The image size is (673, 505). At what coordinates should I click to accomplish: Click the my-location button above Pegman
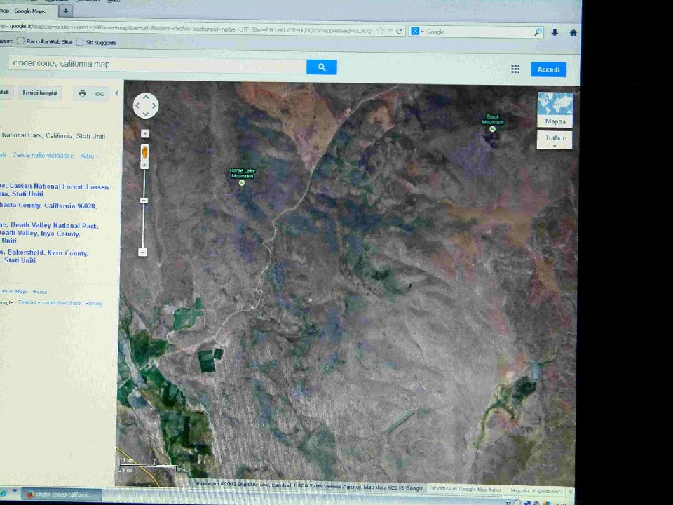145,133
